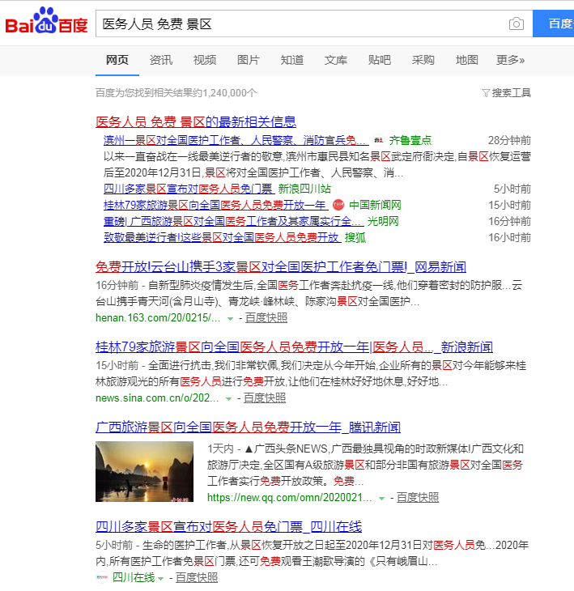574x591 pixels.
Task: Click 新浪四川站 source name
Action: point(304,189)
